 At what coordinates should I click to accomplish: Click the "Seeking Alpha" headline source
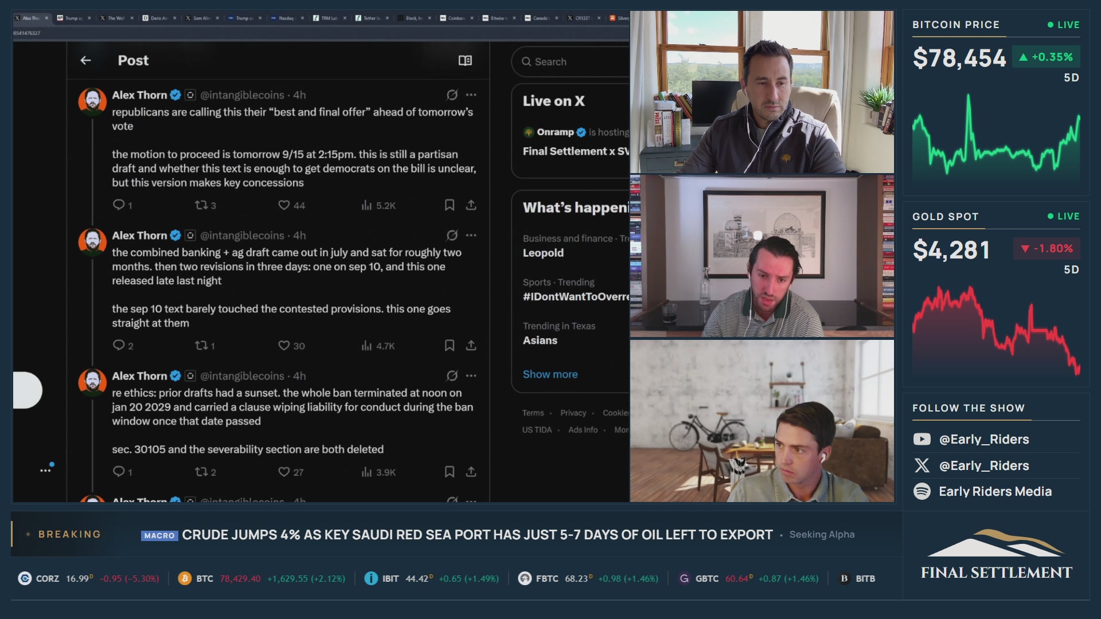click(822, 534)
